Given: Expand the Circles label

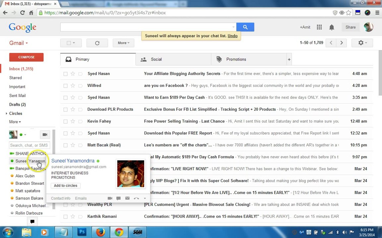Looking at the screenshot, I should [x=6, y=113].
